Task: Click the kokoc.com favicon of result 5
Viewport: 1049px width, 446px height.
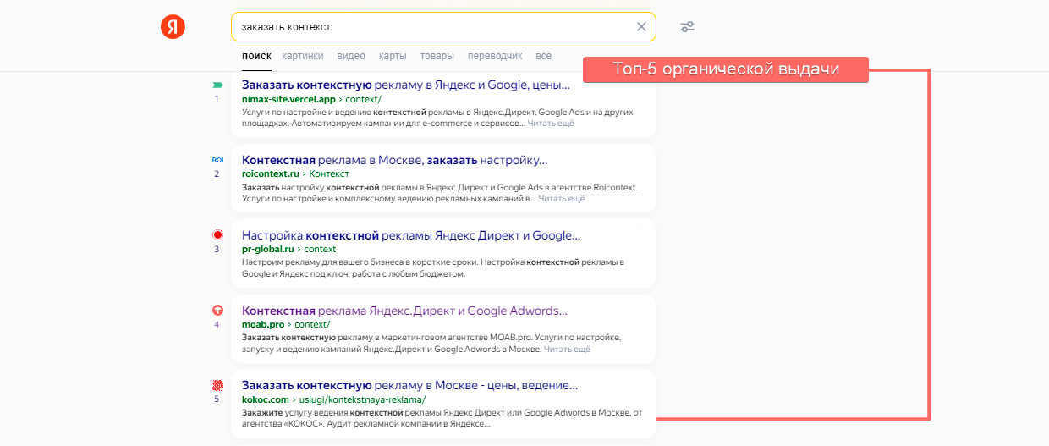Action: coord(217,385)
